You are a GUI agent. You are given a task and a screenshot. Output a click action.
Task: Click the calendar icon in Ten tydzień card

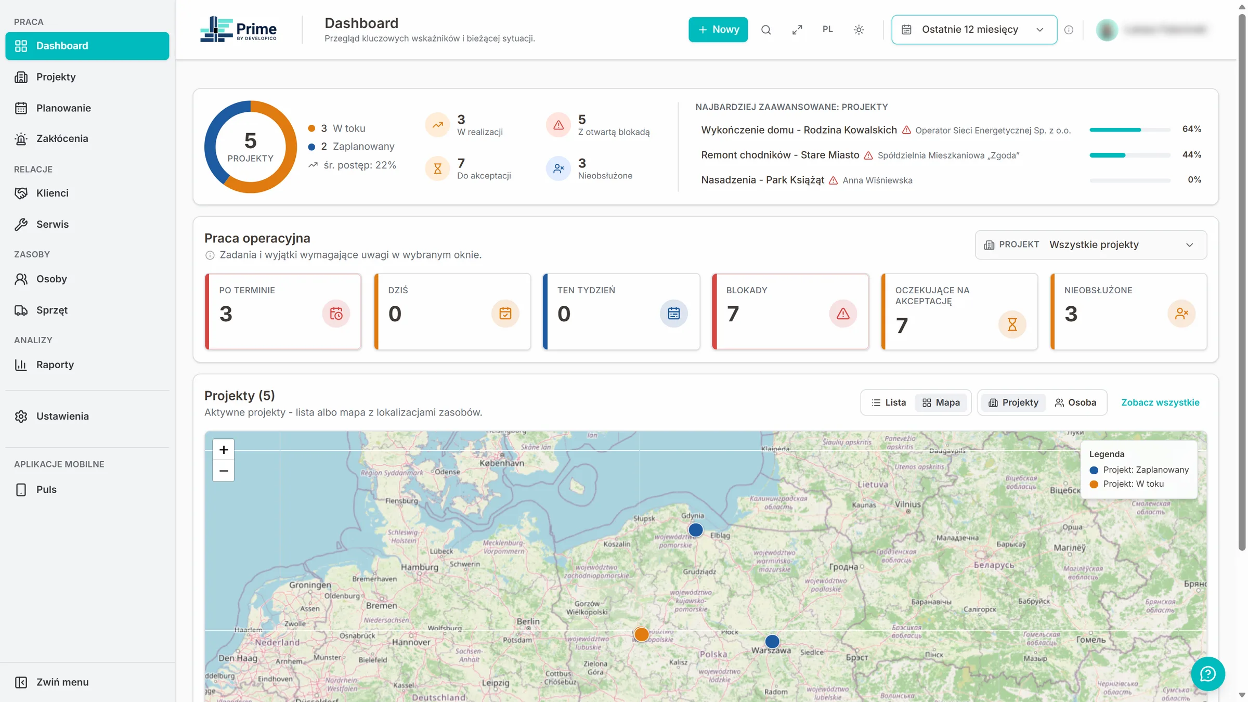(674, 314)
